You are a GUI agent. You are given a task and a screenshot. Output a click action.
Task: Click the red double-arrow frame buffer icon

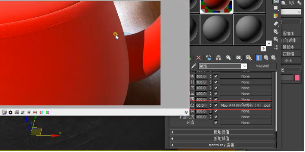[x=35, y=112]
